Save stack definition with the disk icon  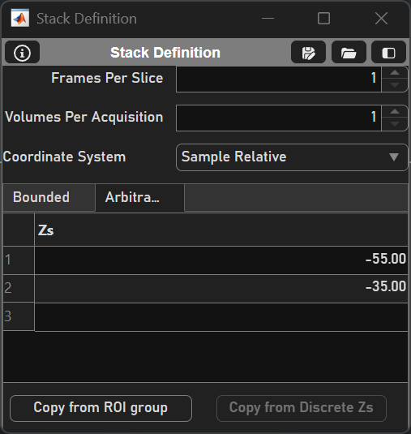pos(308,53)
